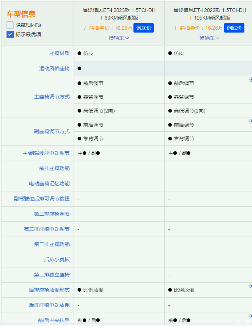Check the 隐藏相同项 checkbox
The image size is (252, 326).
(x=10, y=25)
